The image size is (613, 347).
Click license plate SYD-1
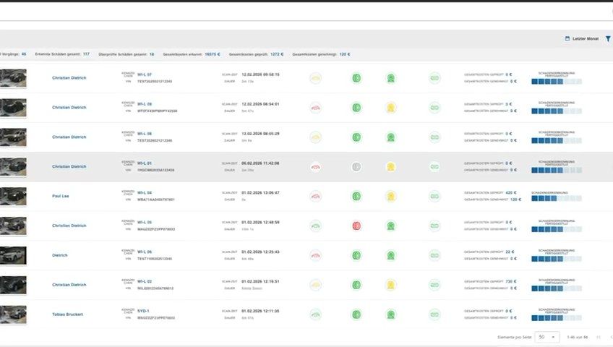(x=143, y=311)
